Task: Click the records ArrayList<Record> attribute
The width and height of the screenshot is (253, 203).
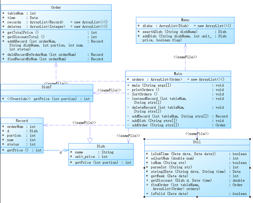Action: (55, 22)
